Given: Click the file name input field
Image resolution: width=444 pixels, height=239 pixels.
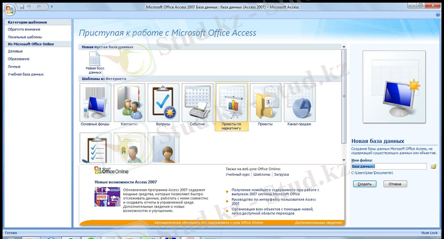Looking at the screenshot, I should (x=389, y=166).
